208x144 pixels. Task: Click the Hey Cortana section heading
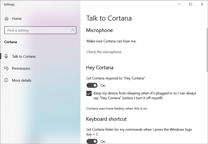pos(100,68)
